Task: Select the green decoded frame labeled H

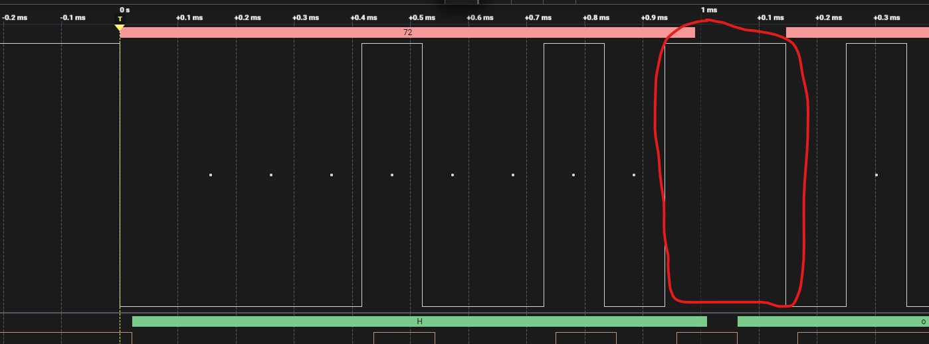Action: 419,321
